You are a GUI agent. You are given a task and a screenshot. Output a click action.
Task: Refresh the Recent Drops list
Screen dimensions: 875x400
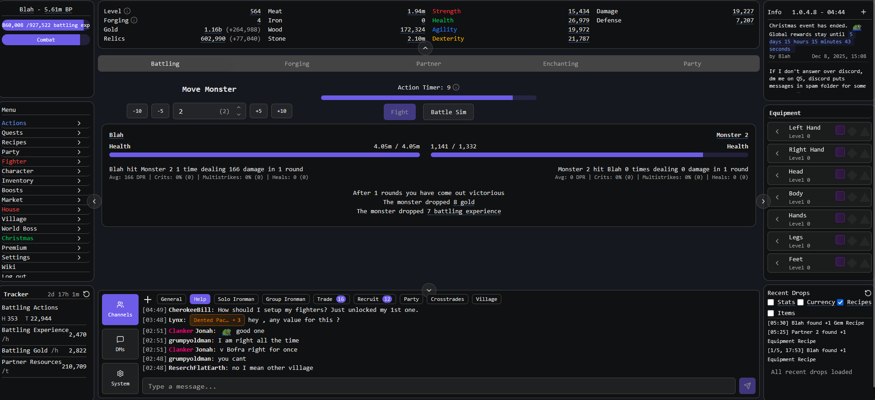[x=868, y=293]
